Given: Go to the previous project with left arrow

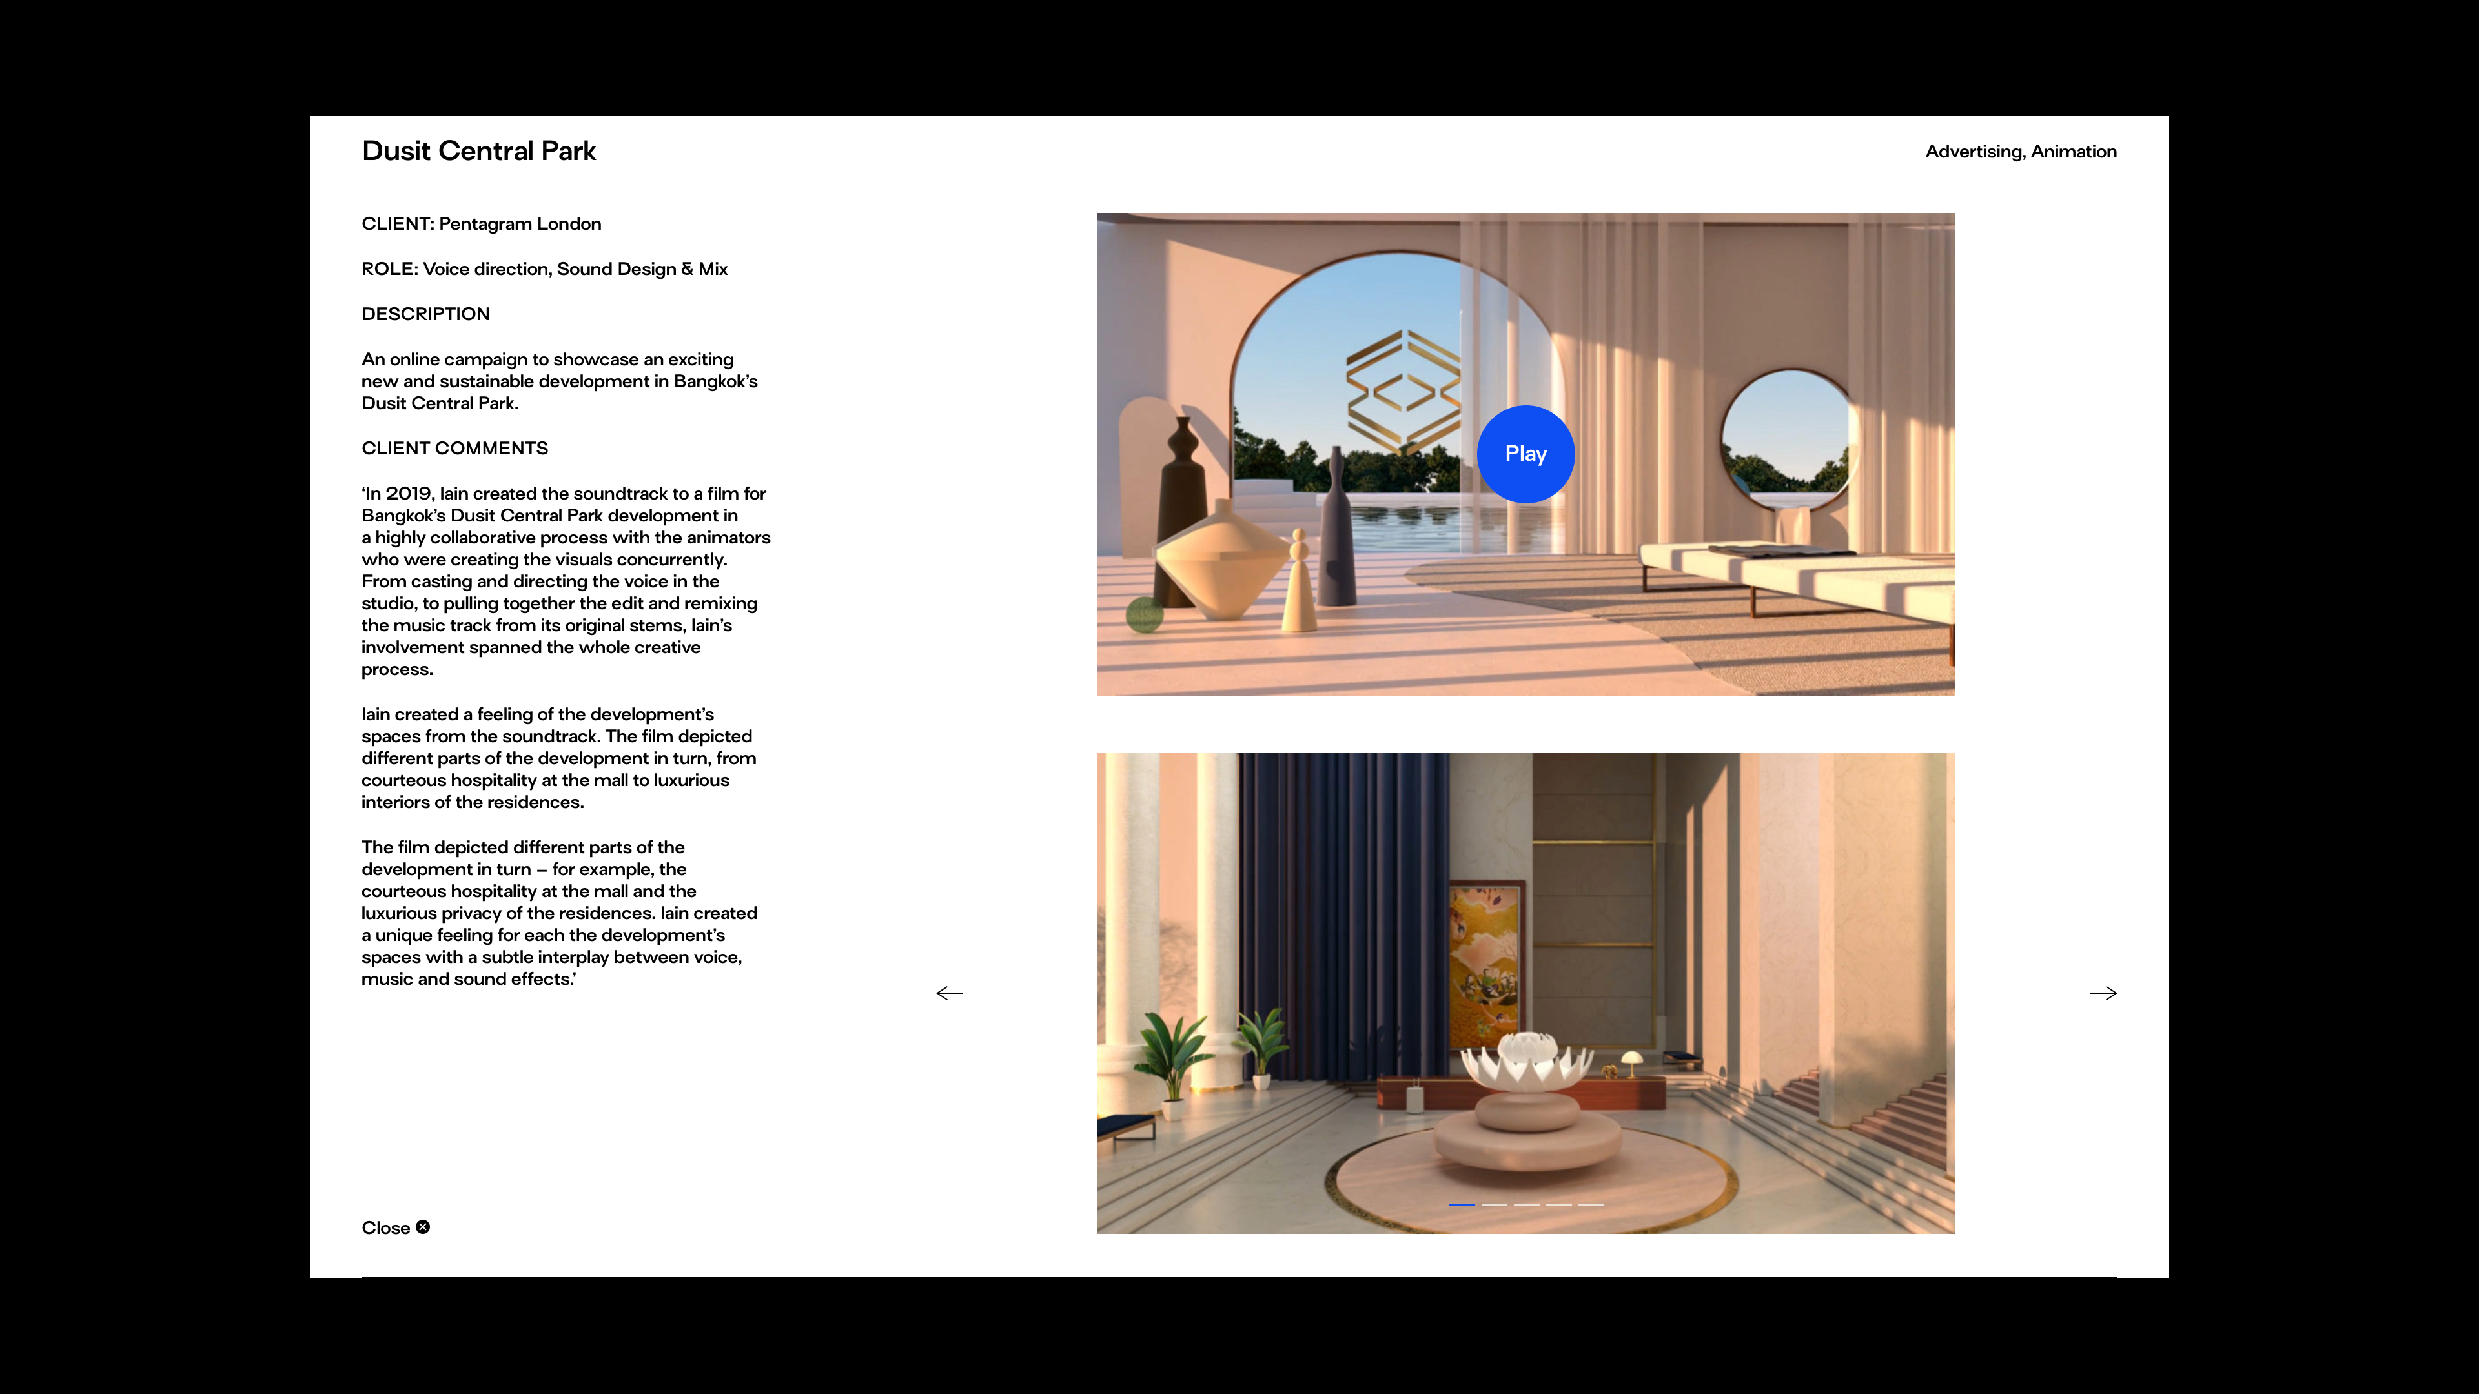Looking at the screenshot, I should 950,993.
